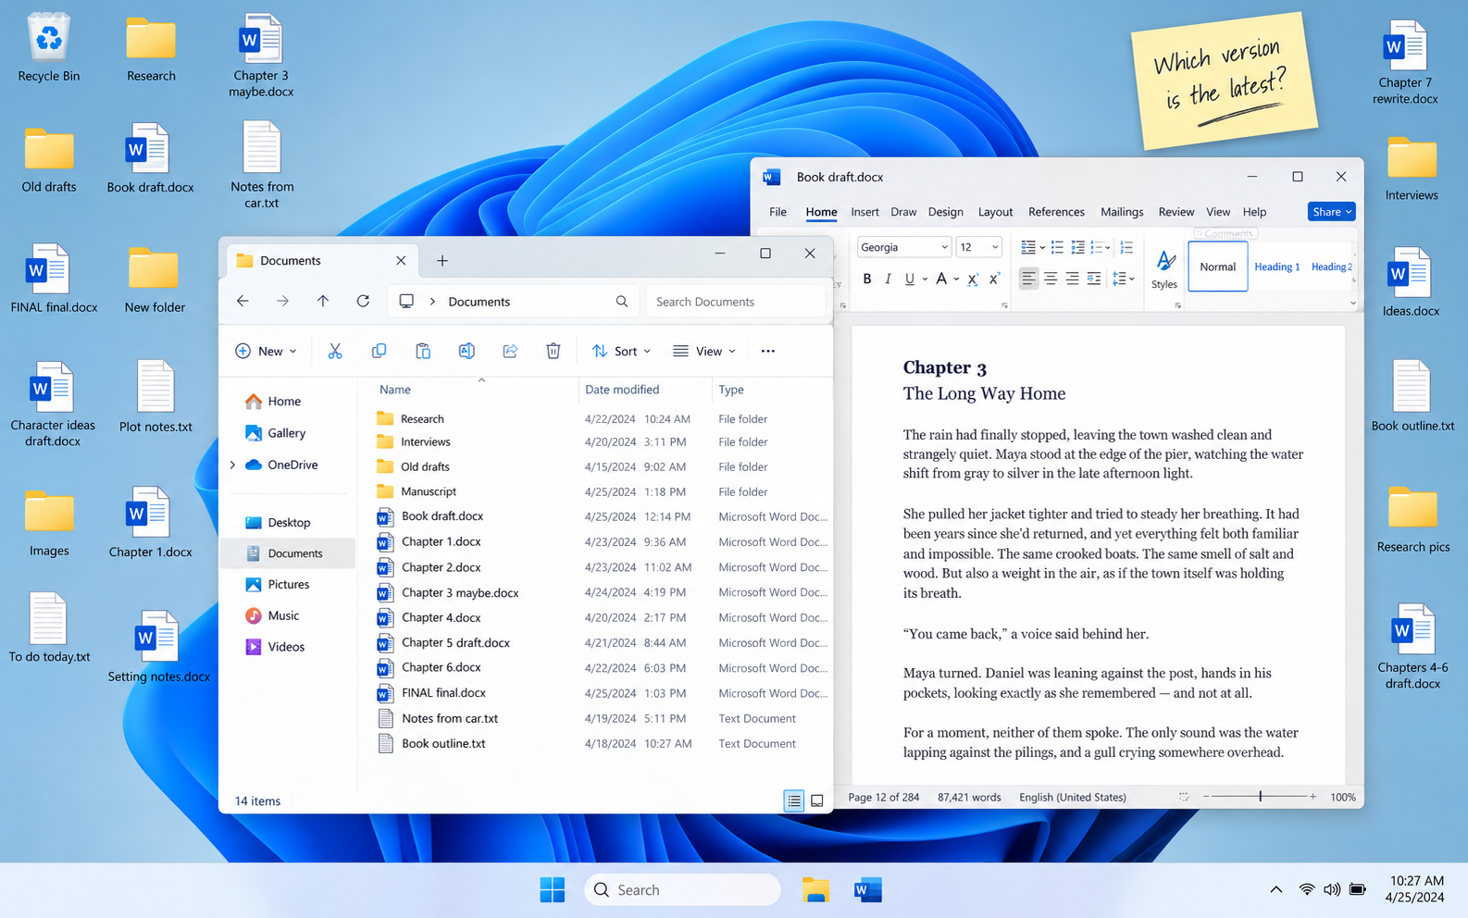Click the font color A icon in Word

[941, 279]
